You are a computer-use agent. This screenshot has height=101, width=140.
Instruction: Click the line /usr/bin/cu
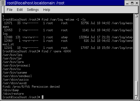(11, 69)
